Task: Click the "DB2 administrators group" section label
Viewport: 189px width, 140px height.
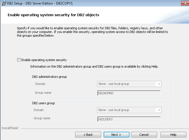Action: pyautogui.click(x=50, y=77)
